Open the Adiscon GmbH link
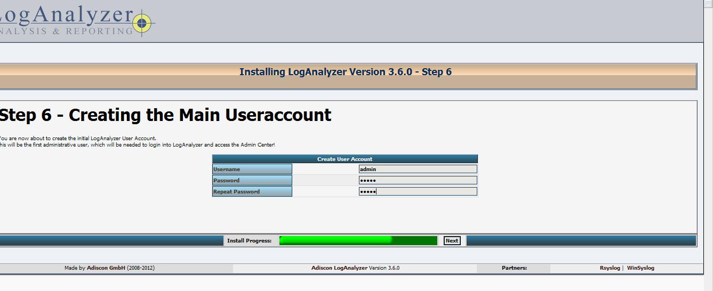The width and height of the screenshot is (713, 291). pyautogui.click(x=106, y=268)
